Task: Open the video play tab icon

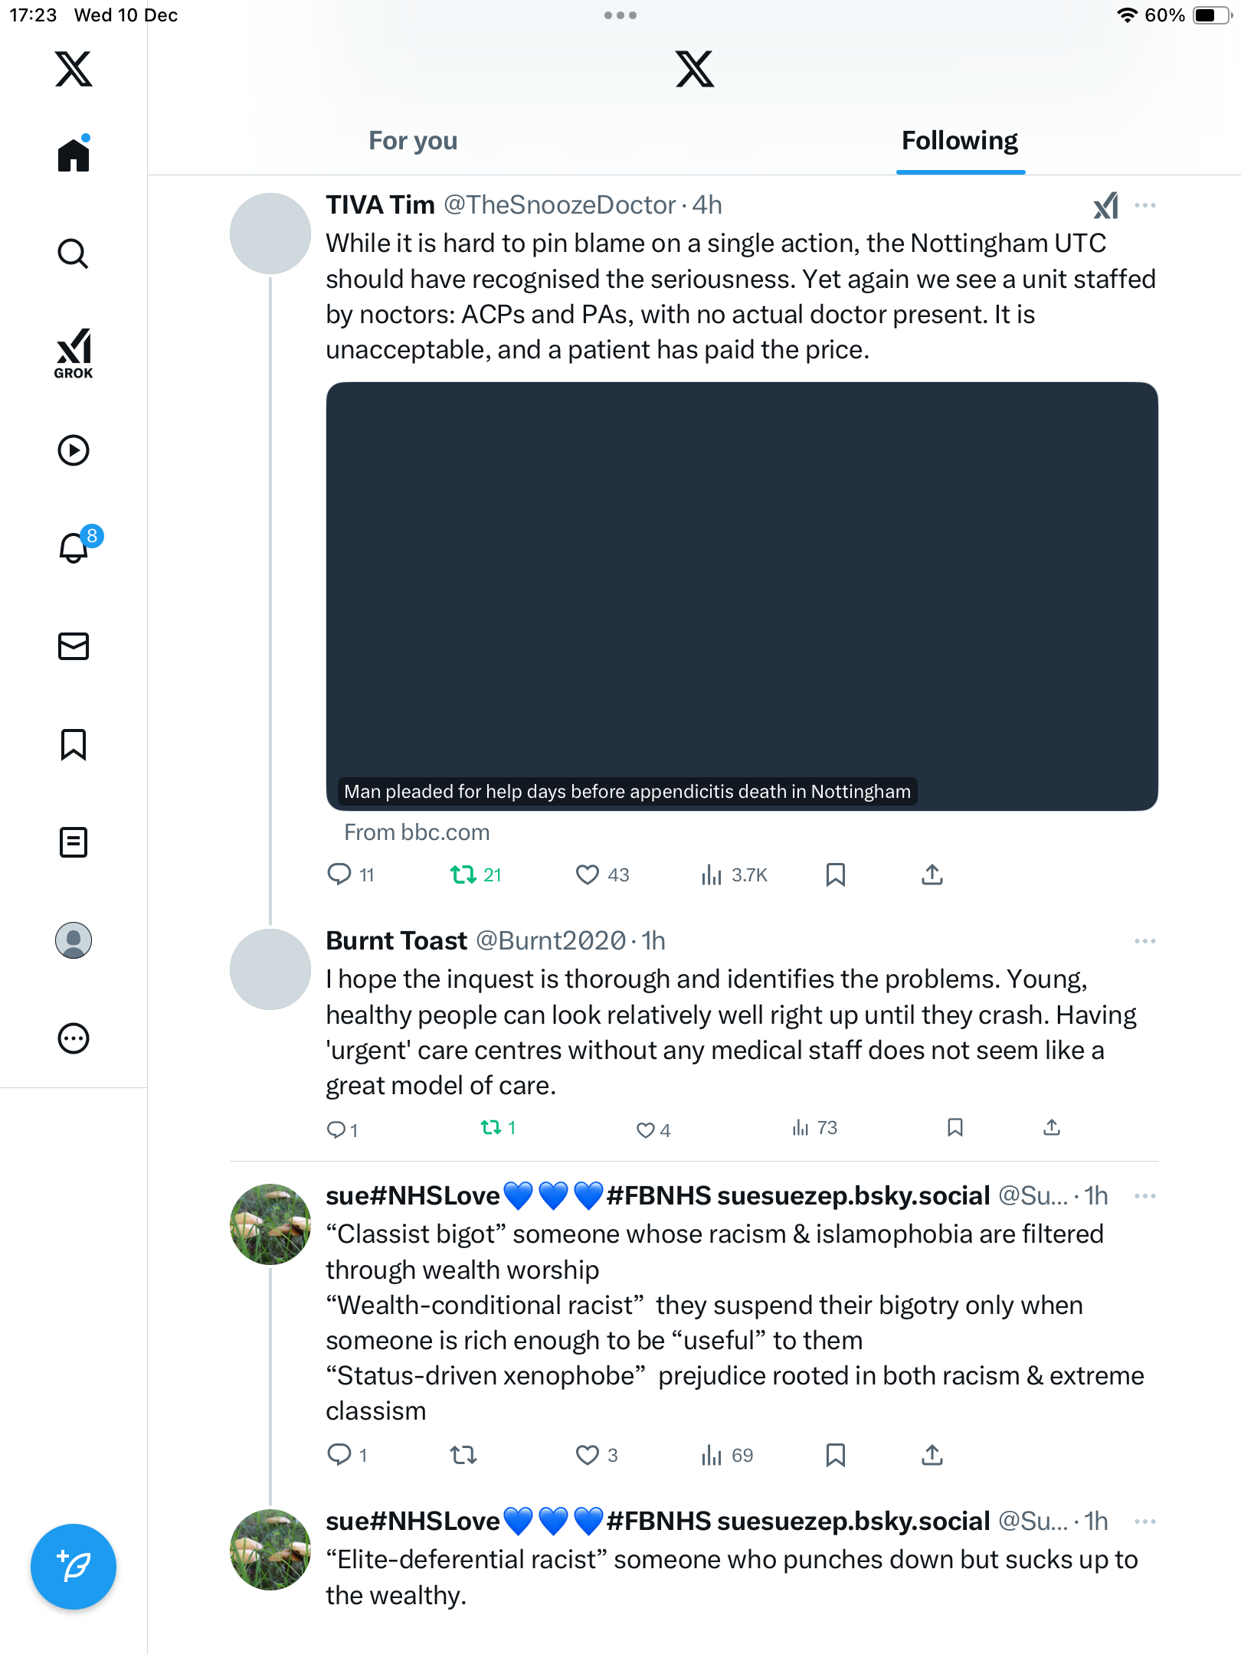Action: click(74, 450)
